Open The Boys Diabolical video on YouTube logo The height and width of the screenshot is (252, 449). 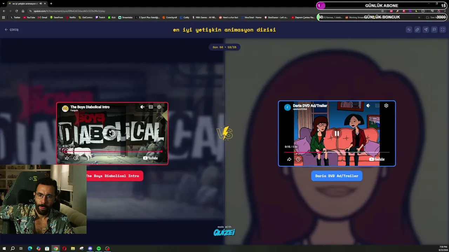(x=150, y=158)
